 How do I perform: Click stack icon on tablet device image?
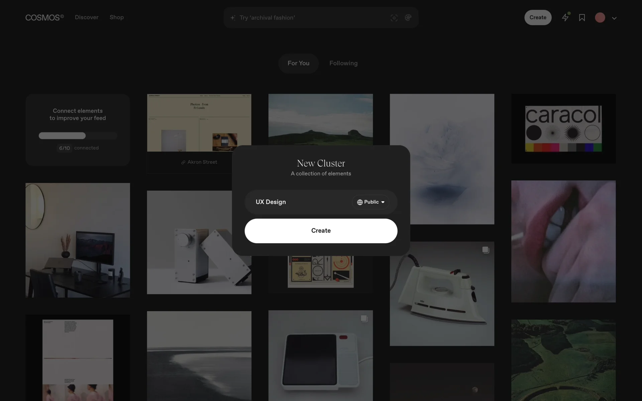click(364, 318)
